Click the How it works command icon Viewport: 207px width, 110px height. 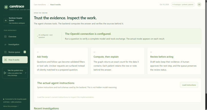click(5, 60)
